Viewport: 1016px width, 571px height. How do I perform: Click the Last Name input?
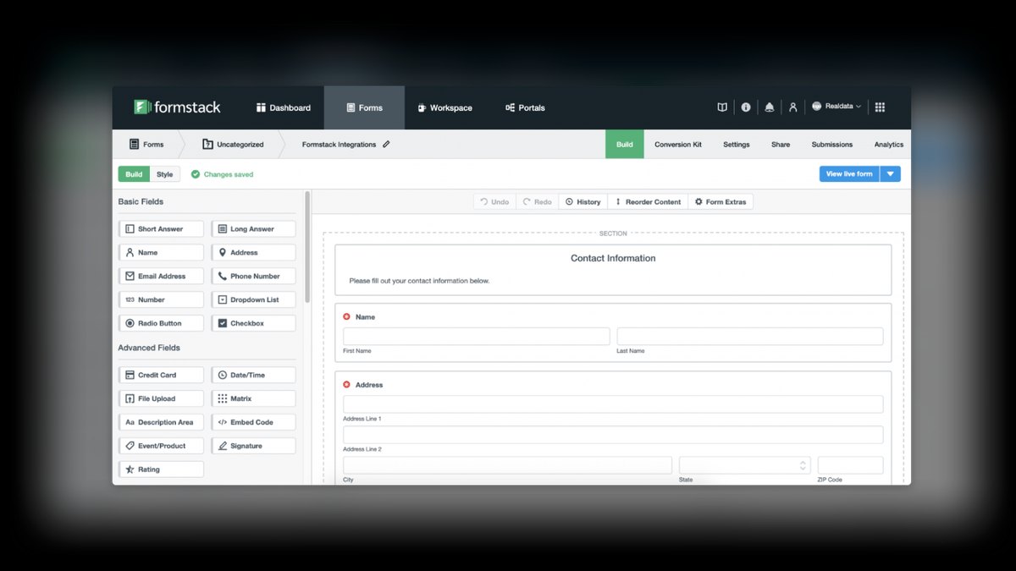750,337
